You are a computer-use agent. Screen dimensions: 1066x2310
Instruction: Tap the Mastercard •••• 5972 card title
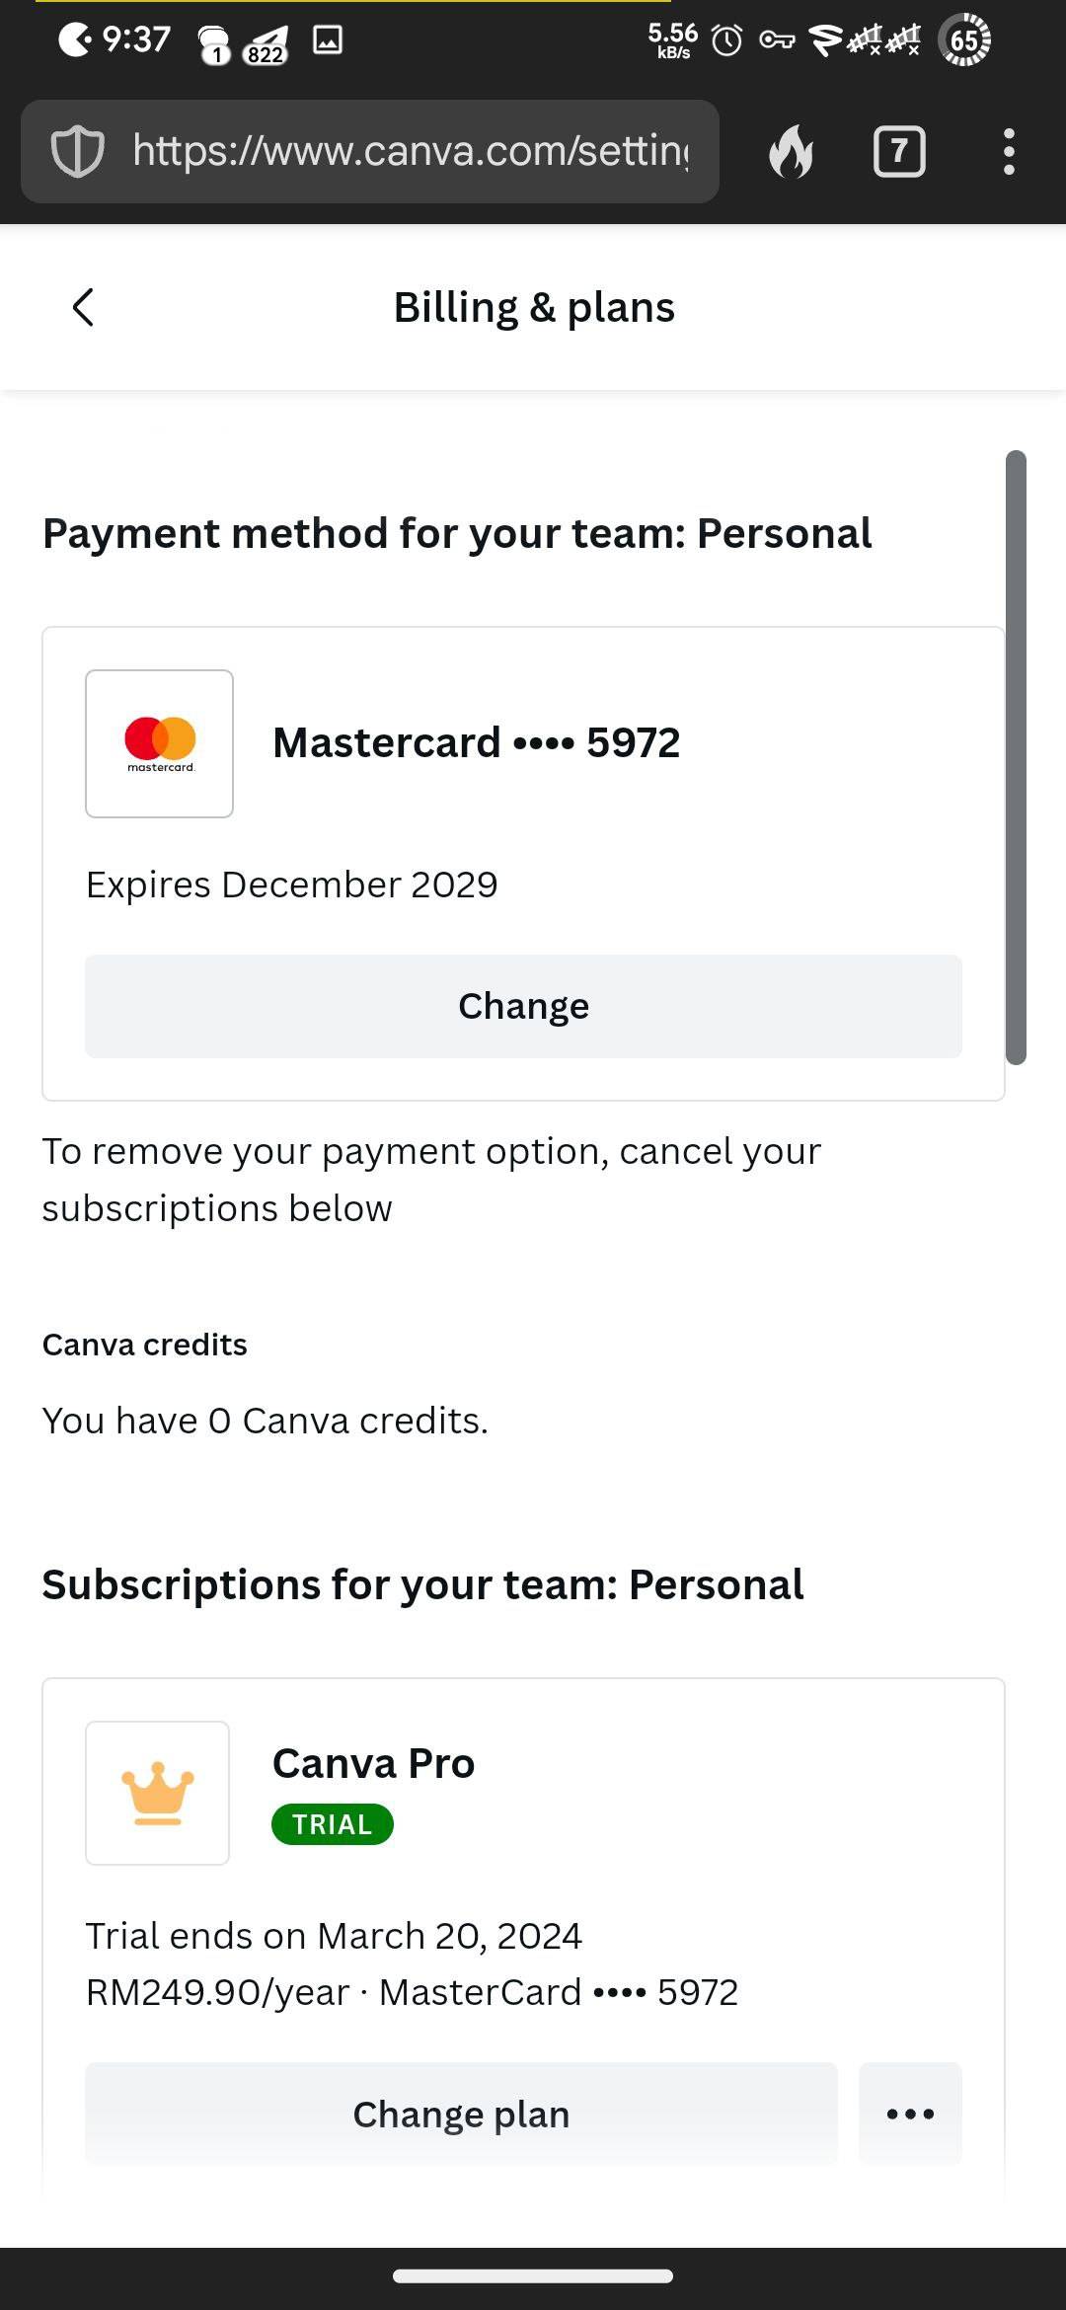click(476, 742)
